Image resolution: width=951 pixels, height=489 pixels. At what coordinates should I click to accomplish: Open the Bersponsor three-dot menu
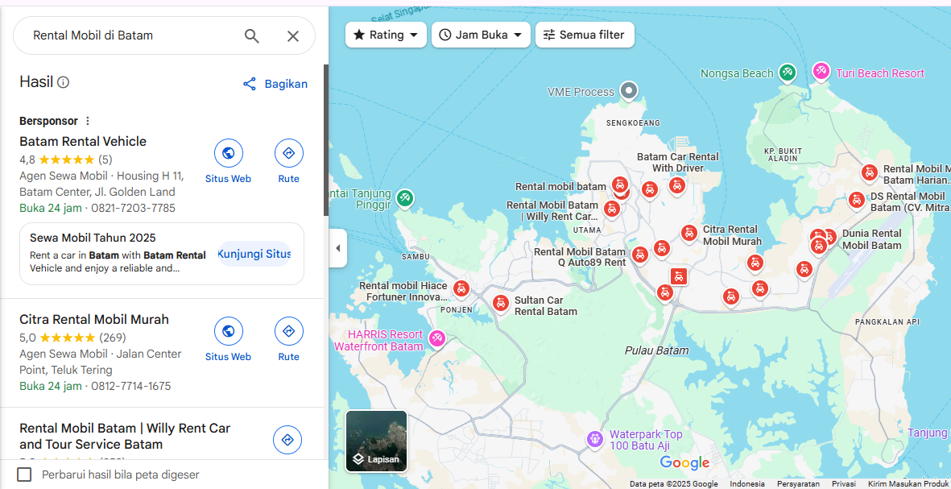point(87,121)
